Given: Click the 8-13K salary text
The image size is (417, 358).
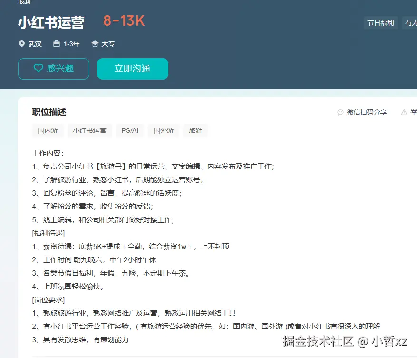Looking at the screenshot, I should [x=124, y=21].
